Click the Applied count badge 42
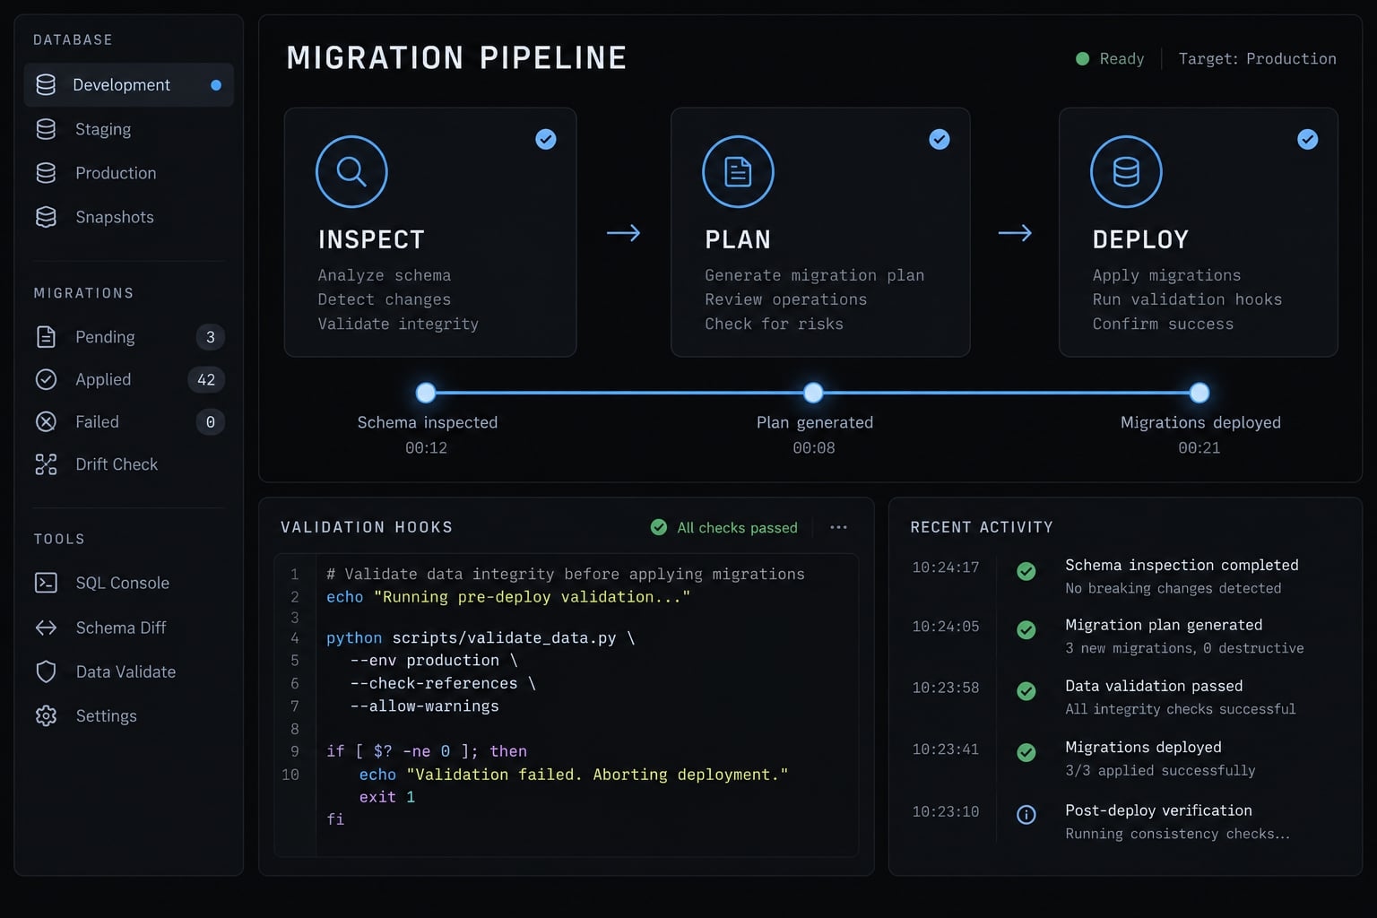The height and width of the screenshot is (918, 1377). click(206, 379)
